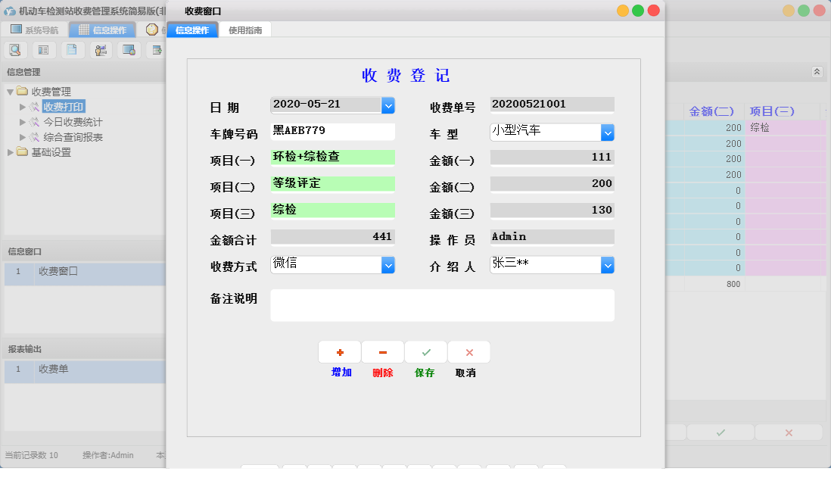Click inside the 备注说明 remarks field

point(442,305)
